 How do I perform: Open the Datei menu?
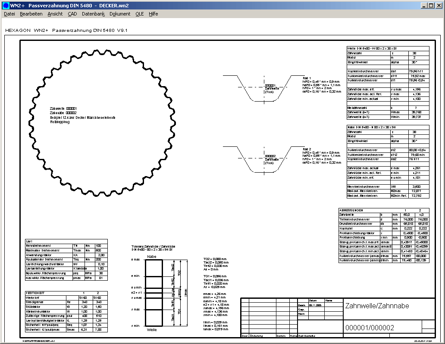[9, 14]
